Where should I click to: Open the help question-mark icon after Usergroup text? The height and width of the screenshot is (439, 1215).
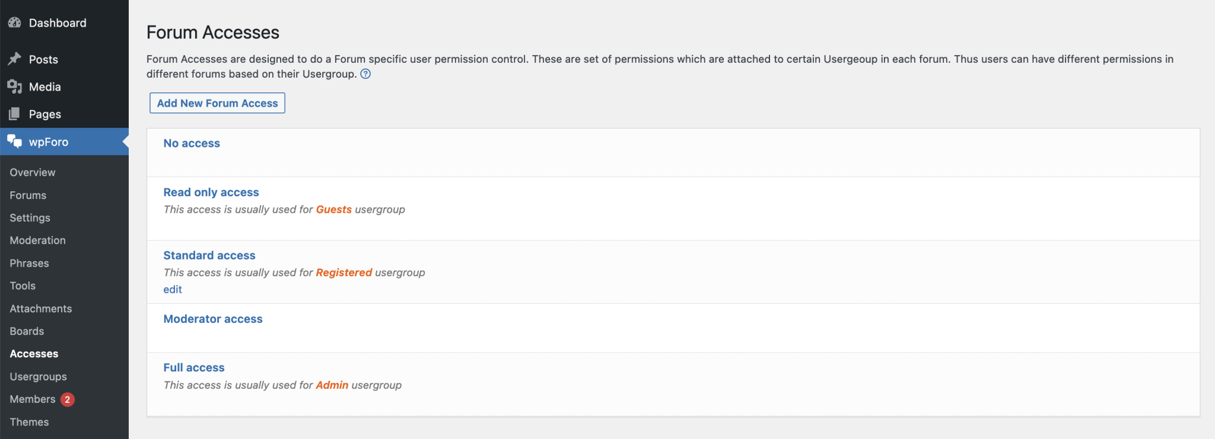click(x=366, y=73)
